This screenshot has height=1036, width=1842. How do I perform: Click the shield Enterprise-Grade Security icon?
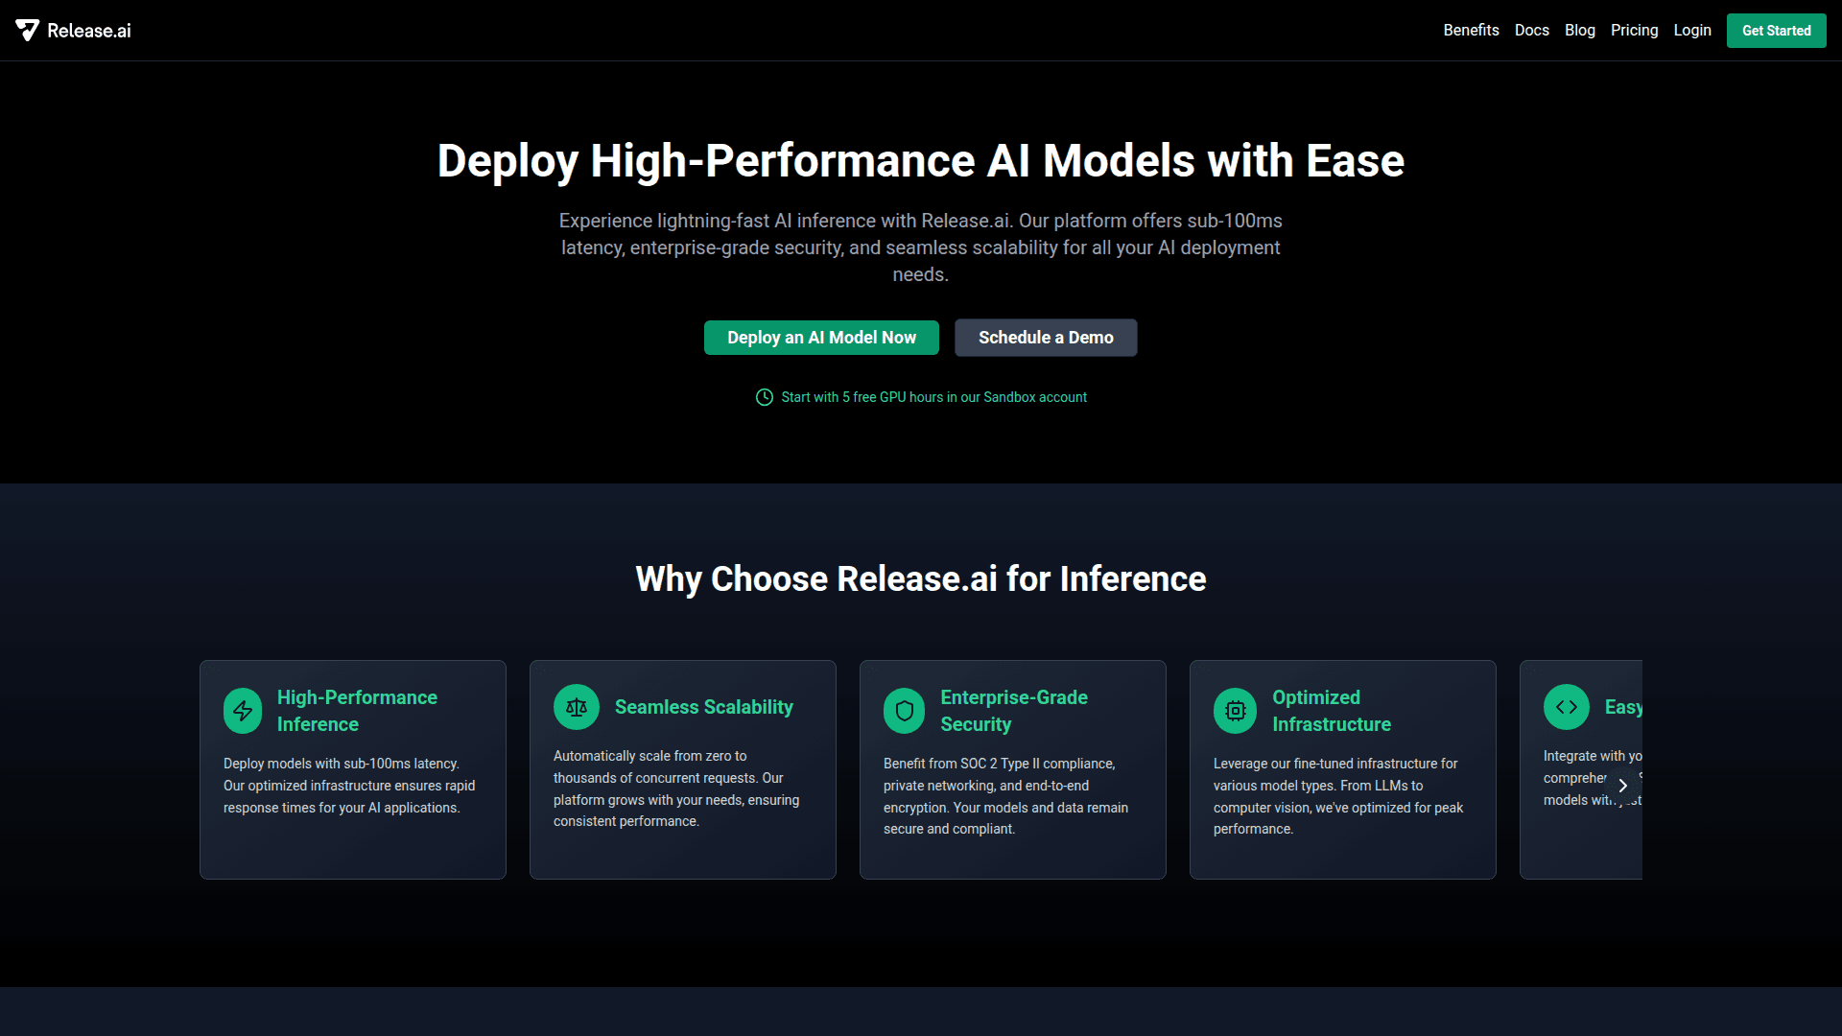pos(904,711)
